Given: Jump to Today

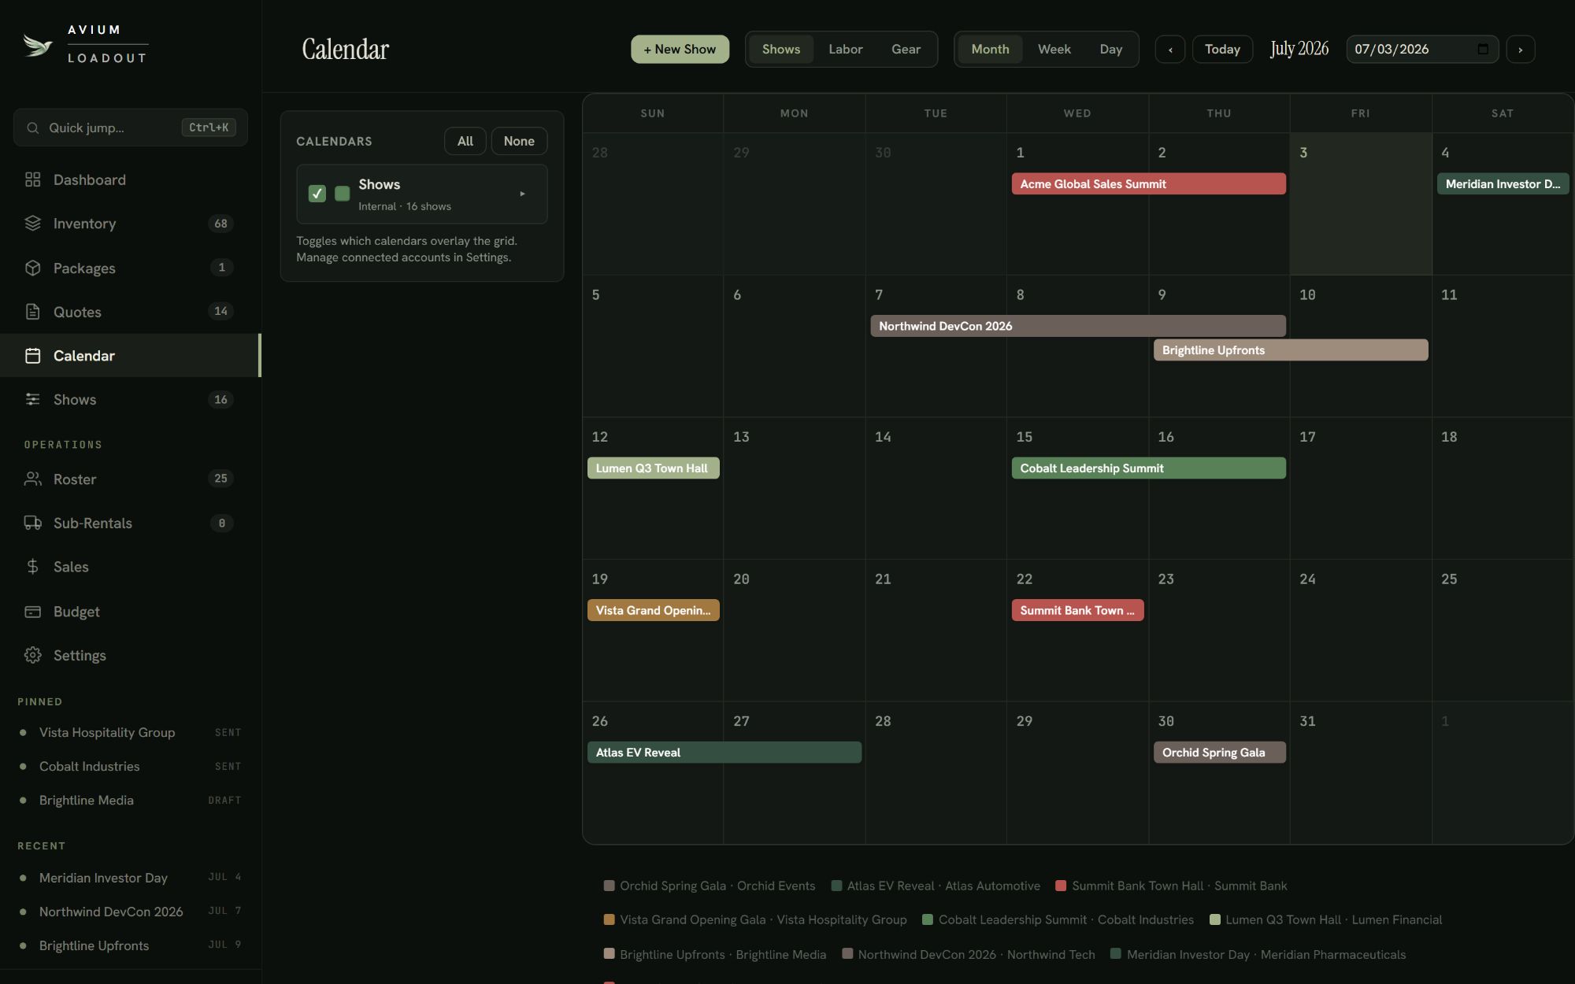Looking at the screenshot, I should 1222,49.
